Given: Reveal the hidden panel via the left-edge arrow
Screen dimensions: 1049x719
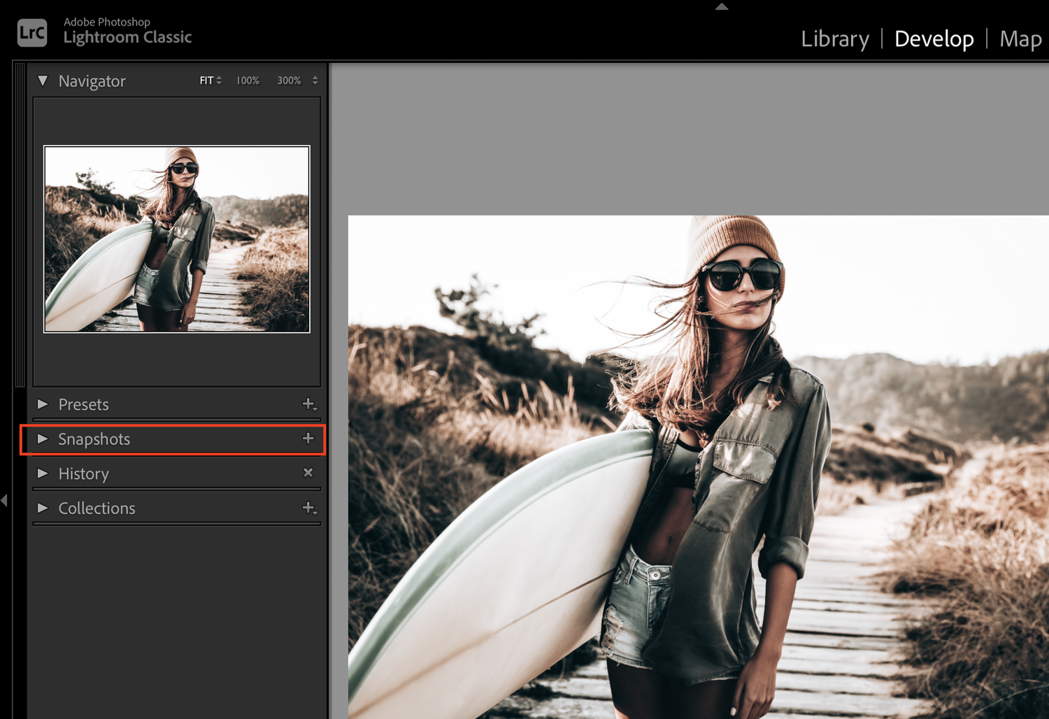Looking at the screenshot, I should point(4,500).
